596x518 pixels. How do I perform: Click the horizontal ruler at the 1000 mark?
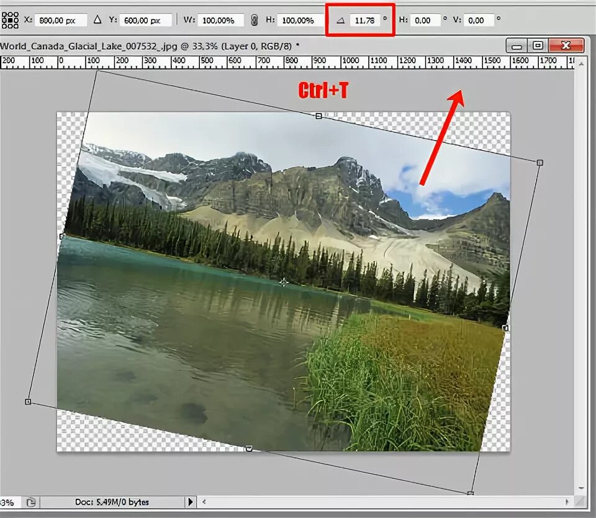point(350,60)
